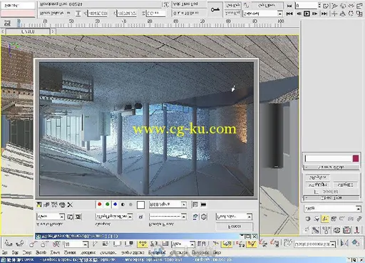The image size is (365, 263).
Task: Open Production render mode dropdown
Action: (x=234, y=217)
